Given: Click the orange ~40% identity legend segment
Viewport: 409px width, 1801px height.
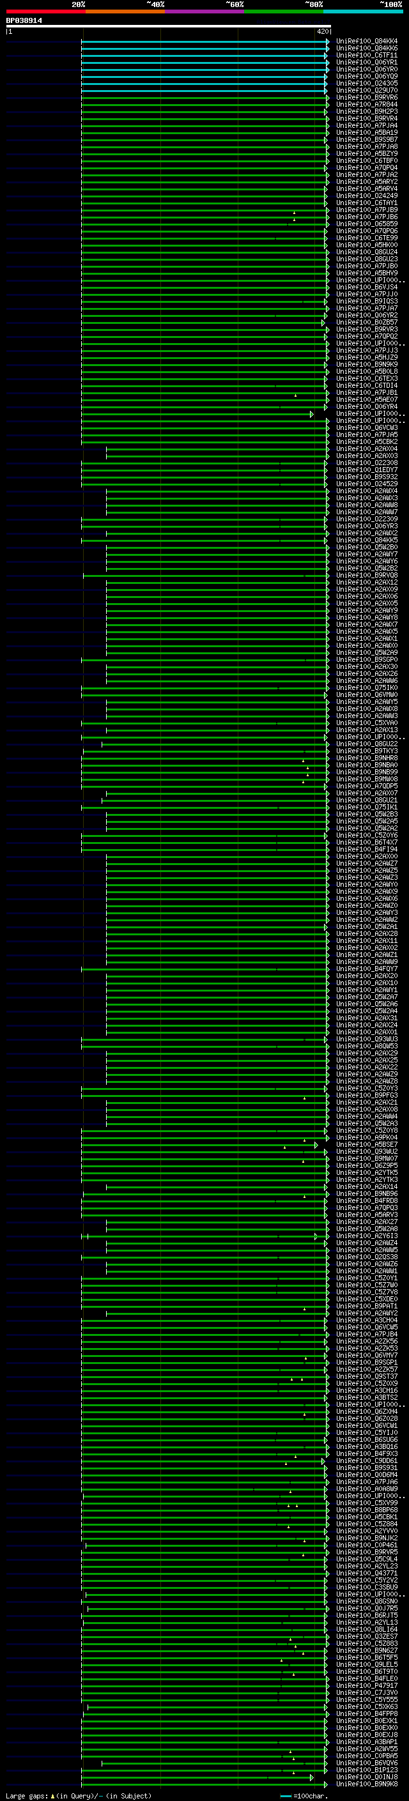Looking at the screenshot, I should [x=125, y=11].
